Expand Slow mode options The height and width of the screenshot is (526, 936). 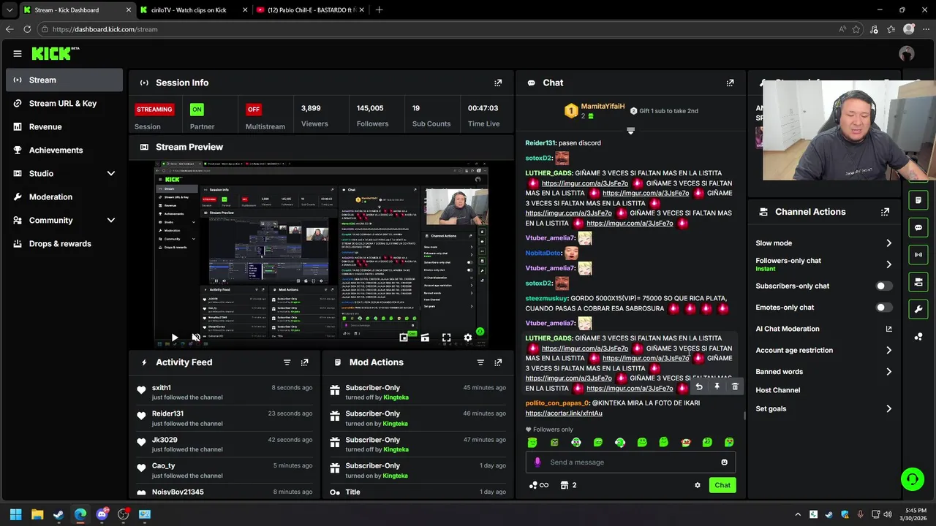click(x=888, y=243)
